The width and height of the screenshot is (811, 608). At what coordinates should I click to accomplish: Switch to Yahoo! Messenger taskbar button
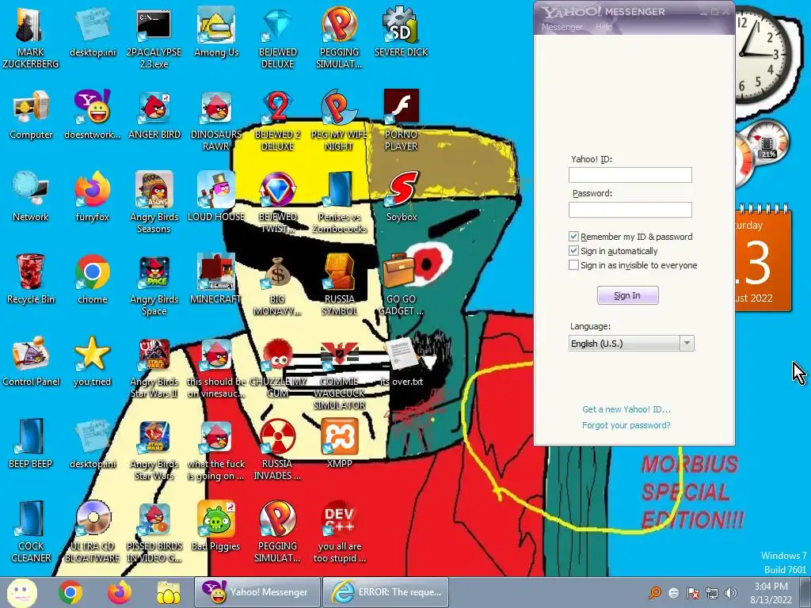tap(257, 592)
